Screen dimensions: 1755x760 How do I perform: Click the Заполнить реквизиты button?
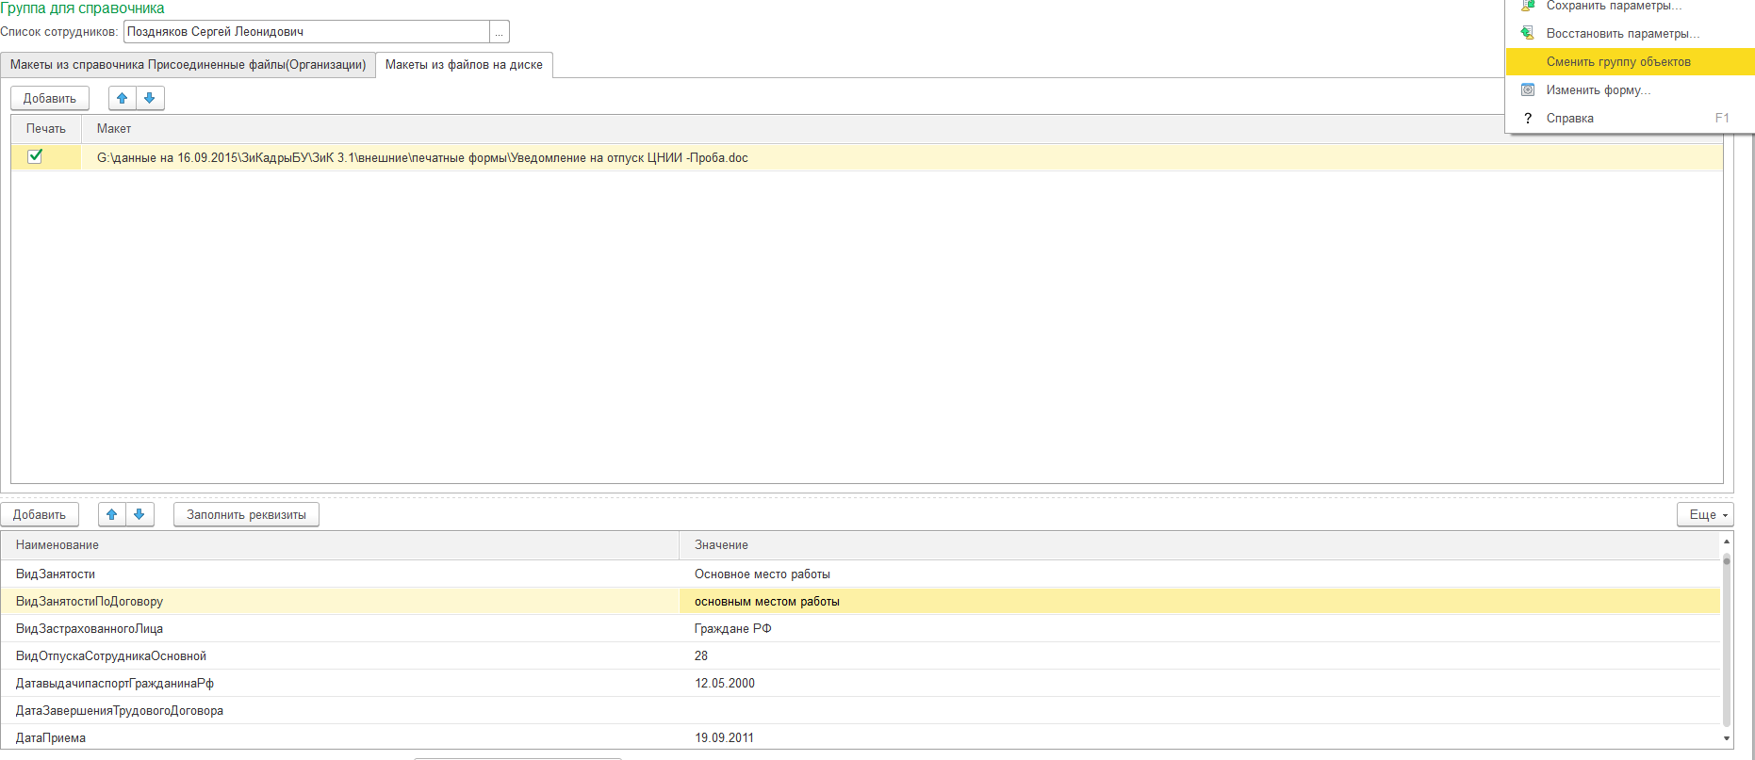[x=246, y=514]
